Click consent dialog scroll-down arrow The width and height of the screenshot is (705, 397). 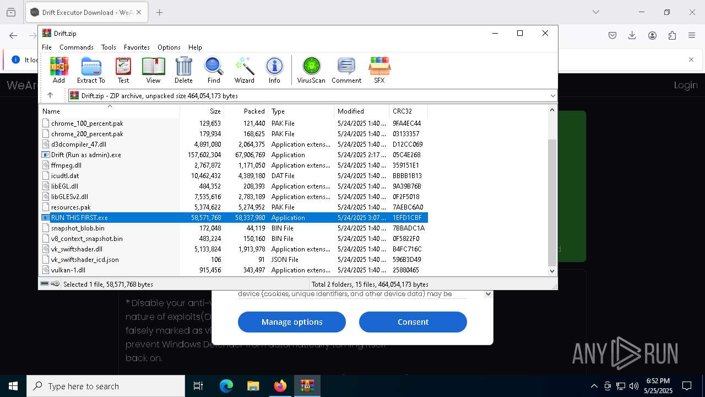487,294
